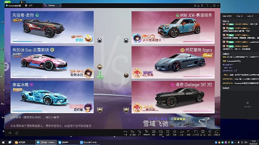The width and height of the screenshot is (259, 145).
Task: Go to the MuMu home tab house icon
Action: pyautogui.click(x=26, y=5)
